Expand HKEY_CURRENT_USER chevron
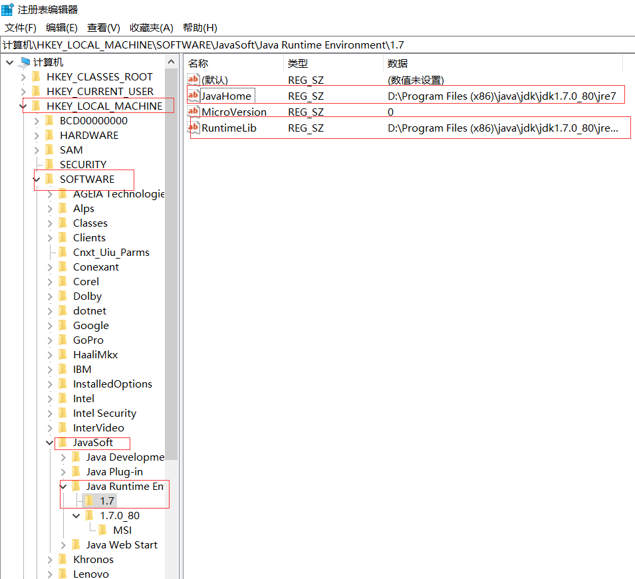Image resolution: width=635 pixels, height=579 pixels. point(23,92)
